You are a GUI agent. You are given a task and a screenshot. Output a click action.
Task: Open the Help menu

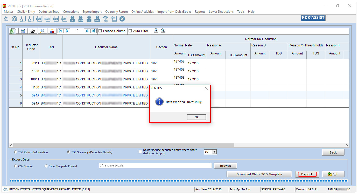pyautogui.click(x=251, y=12)
